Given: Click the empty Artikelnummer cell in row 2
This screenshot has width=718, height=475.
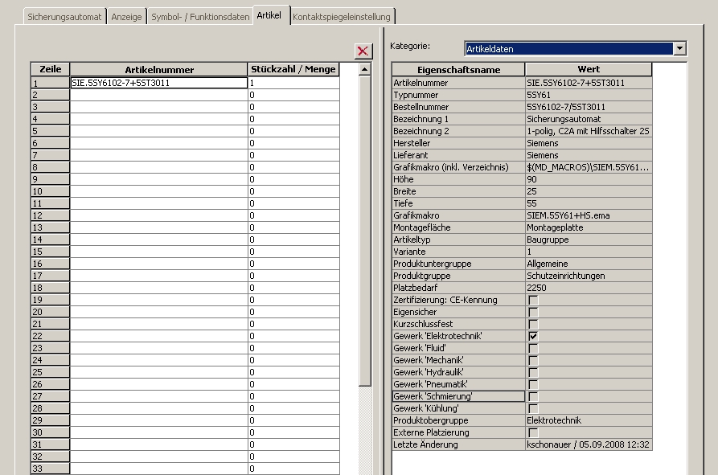Looking at the screenshot, I should point(159,95).
